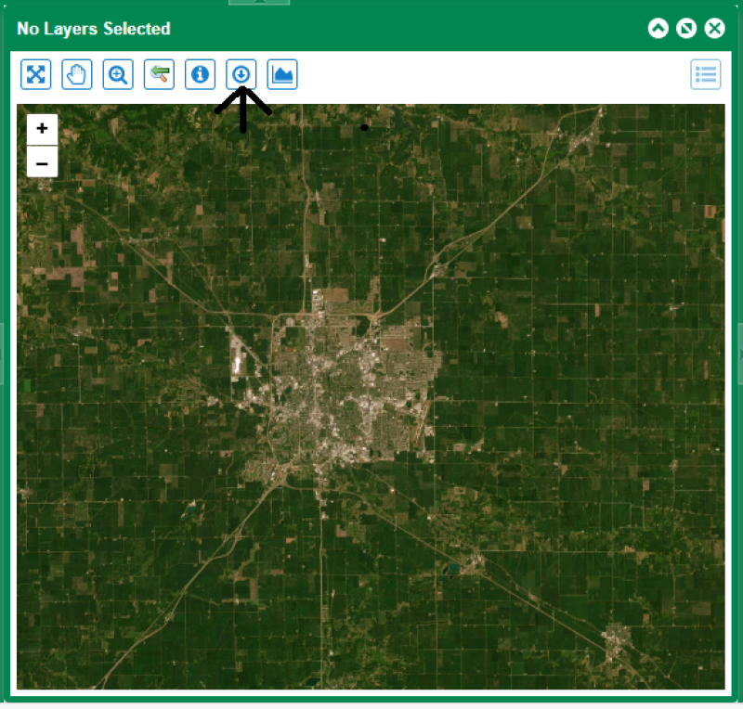Click the No Layers Selected title

(x=94, y=29)
